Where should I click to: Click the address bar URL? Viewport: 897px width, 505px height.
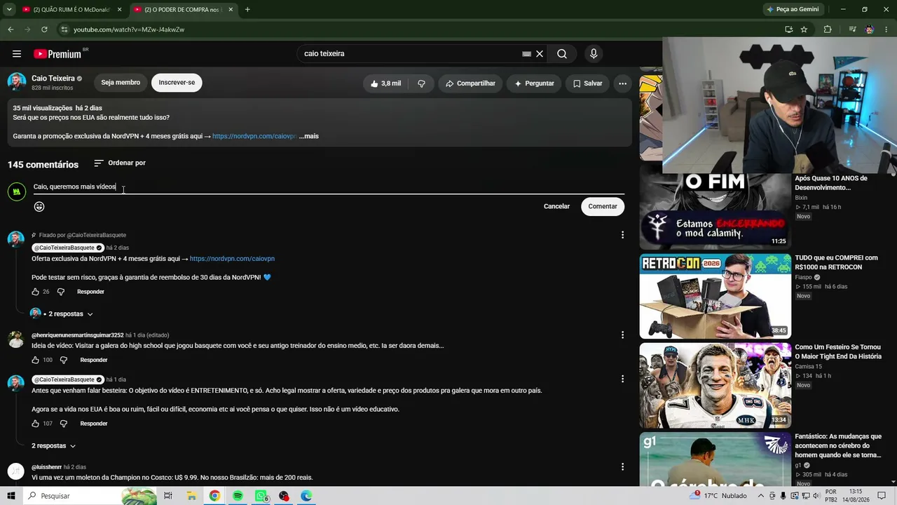click(x=129, y=29)
